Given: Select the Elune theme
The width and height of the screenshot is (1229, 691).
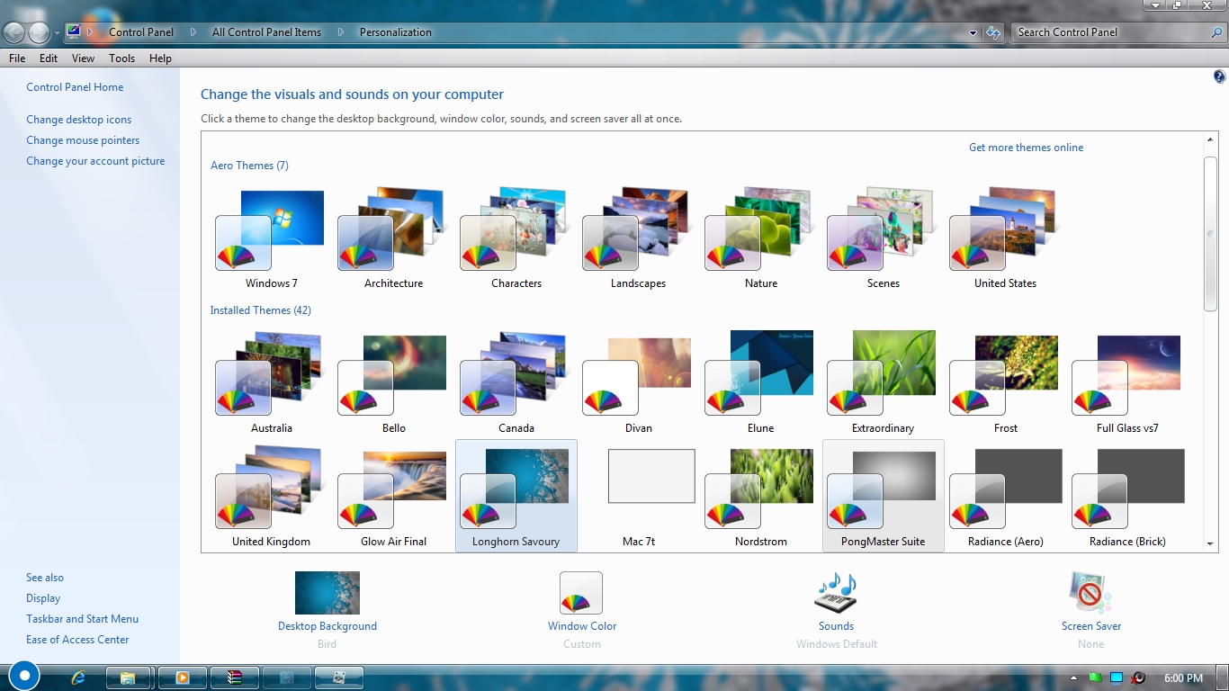Looking at the screenshot, I should coord(760,381).
